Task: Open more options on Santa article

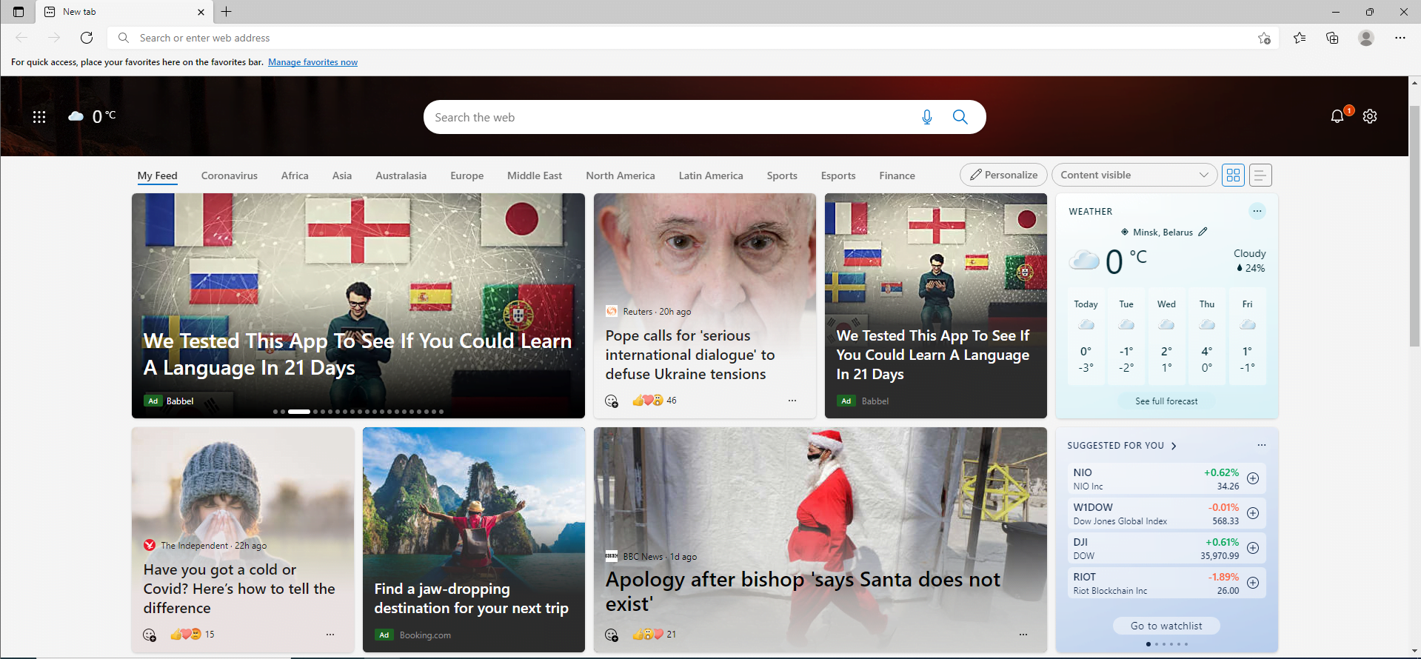Action: pyautogui.click(x=1023, y=635)
